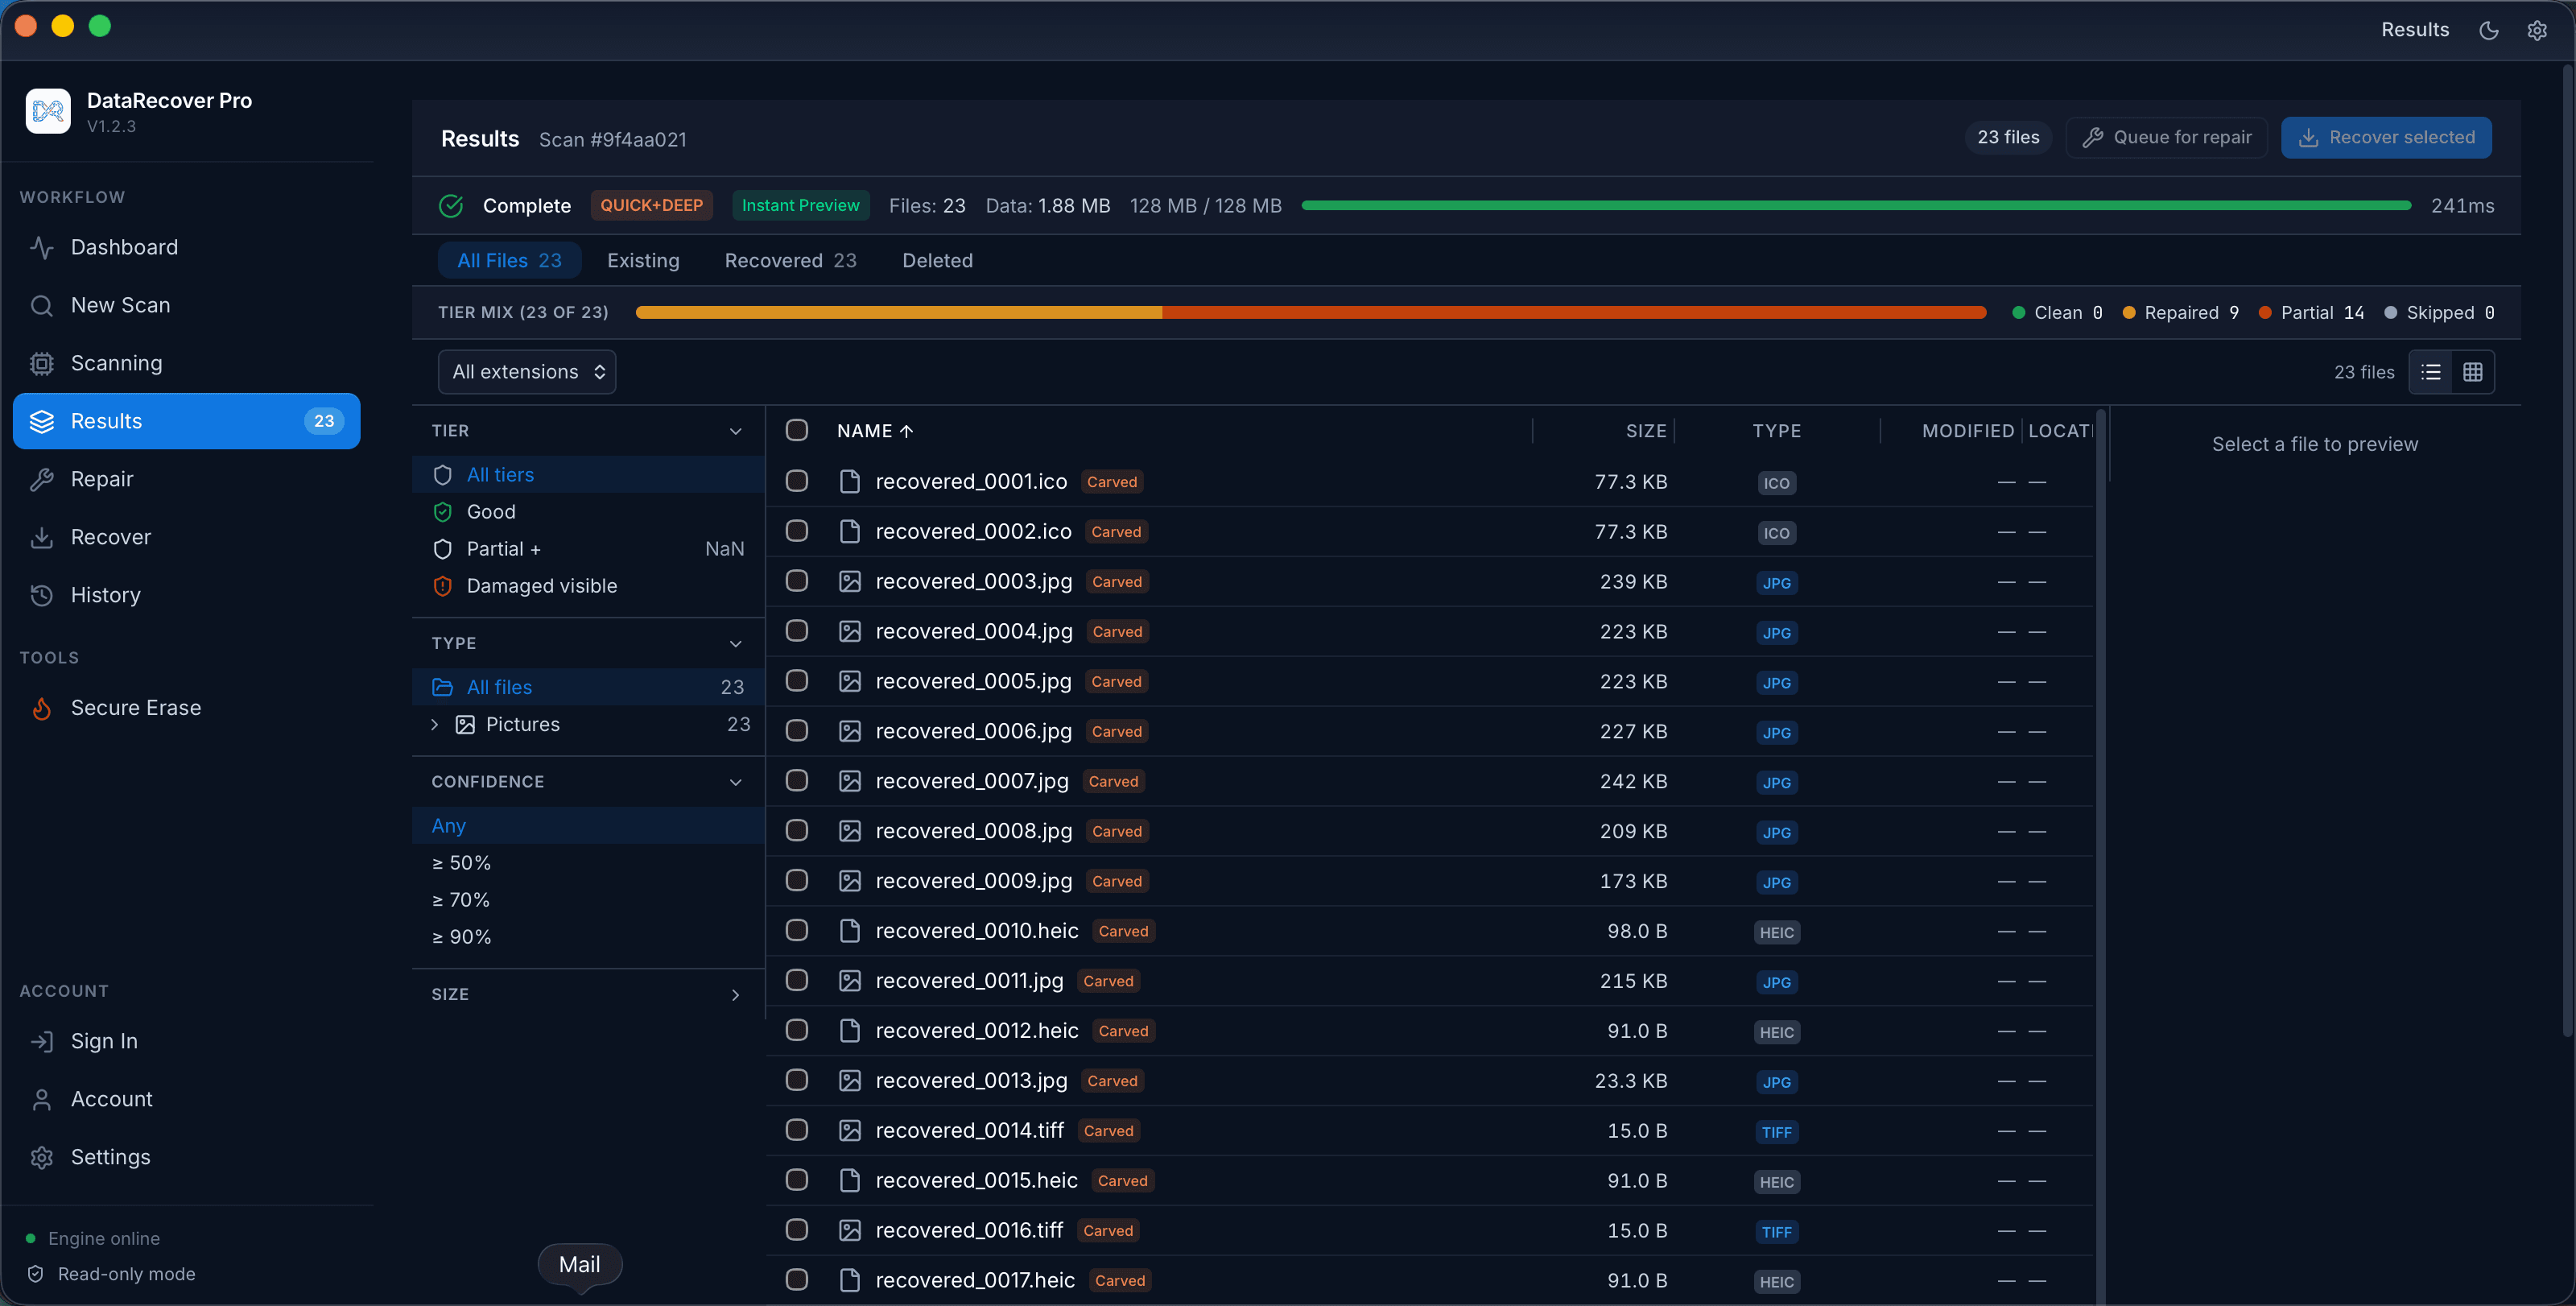
Task: Open scan History
Action: pos(186,595)
